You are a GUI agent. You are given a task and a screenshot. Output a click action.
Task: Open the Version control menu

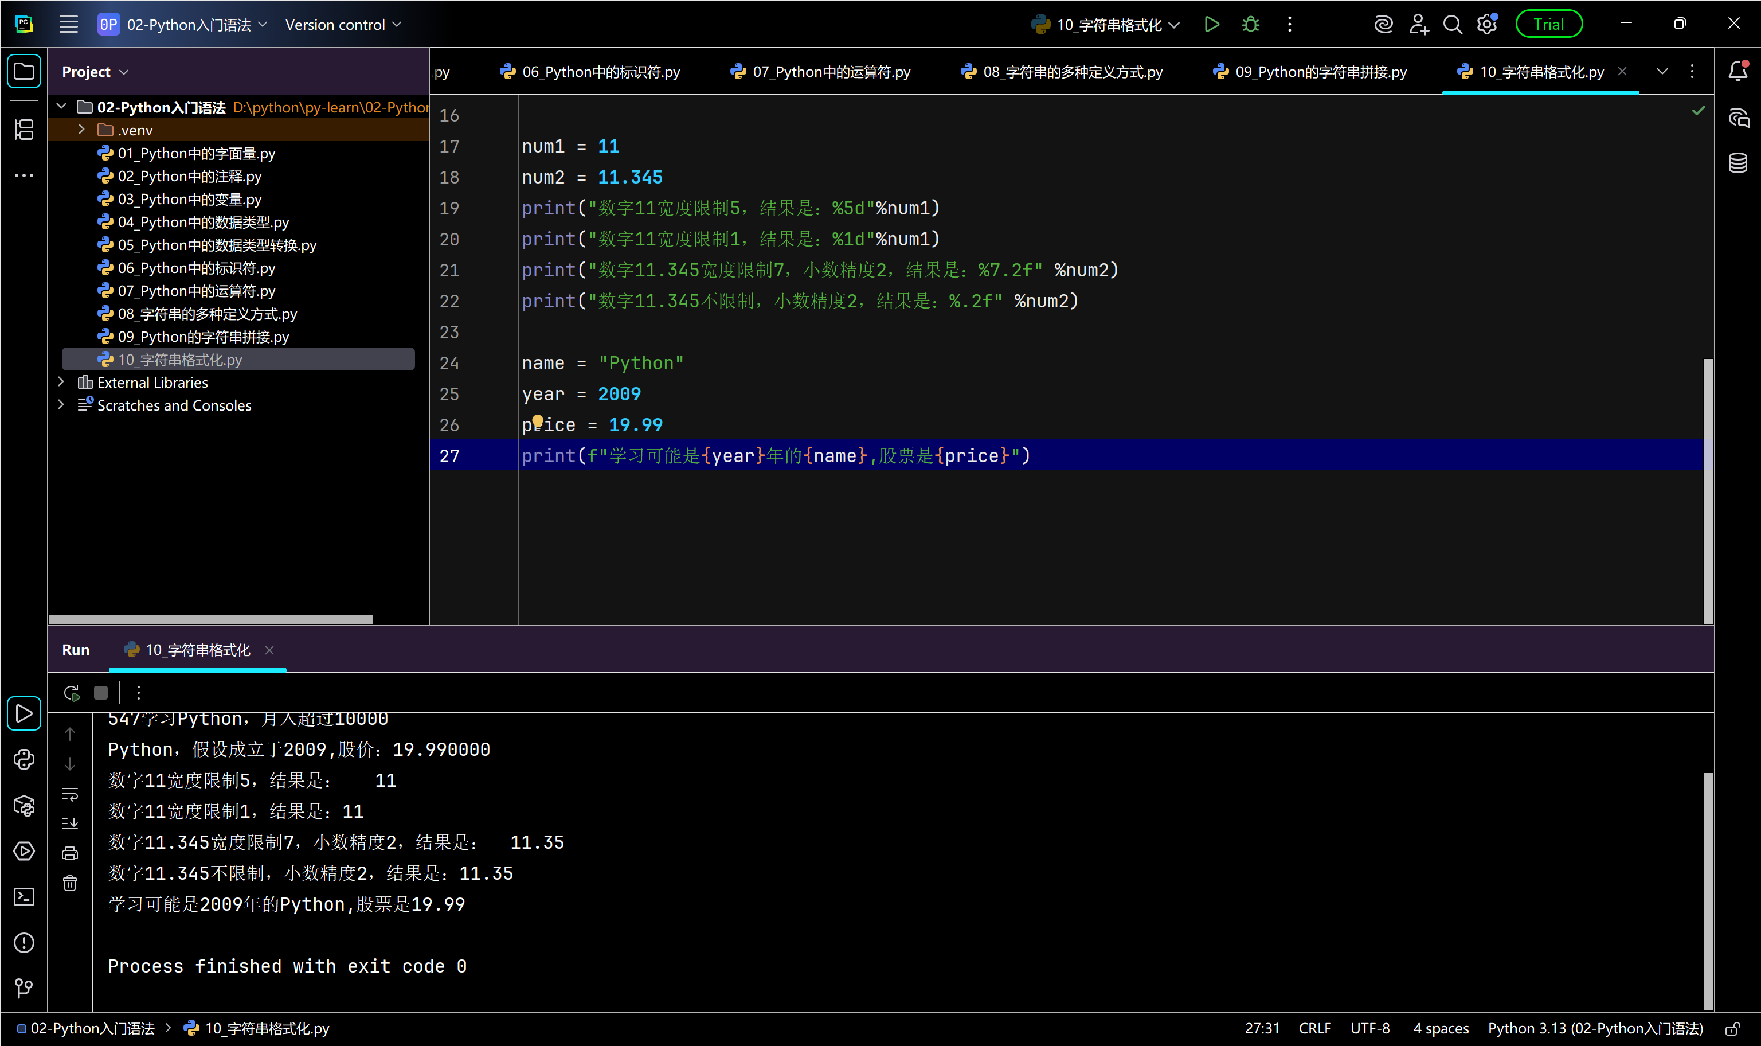pyautogui.click(x=343, y=25)
